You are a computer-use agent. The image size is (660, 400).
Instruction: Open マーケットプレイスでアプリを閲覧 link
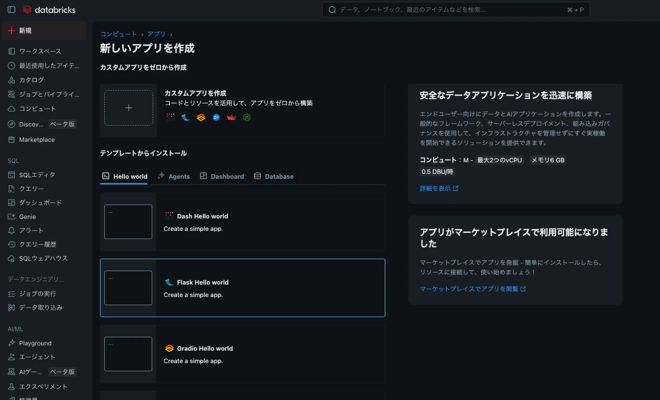[473, 289]
